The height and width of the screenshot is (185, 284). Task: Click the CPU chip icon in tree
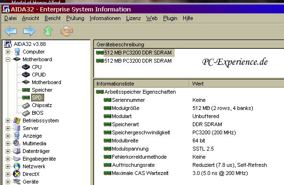tap(26, 67)
